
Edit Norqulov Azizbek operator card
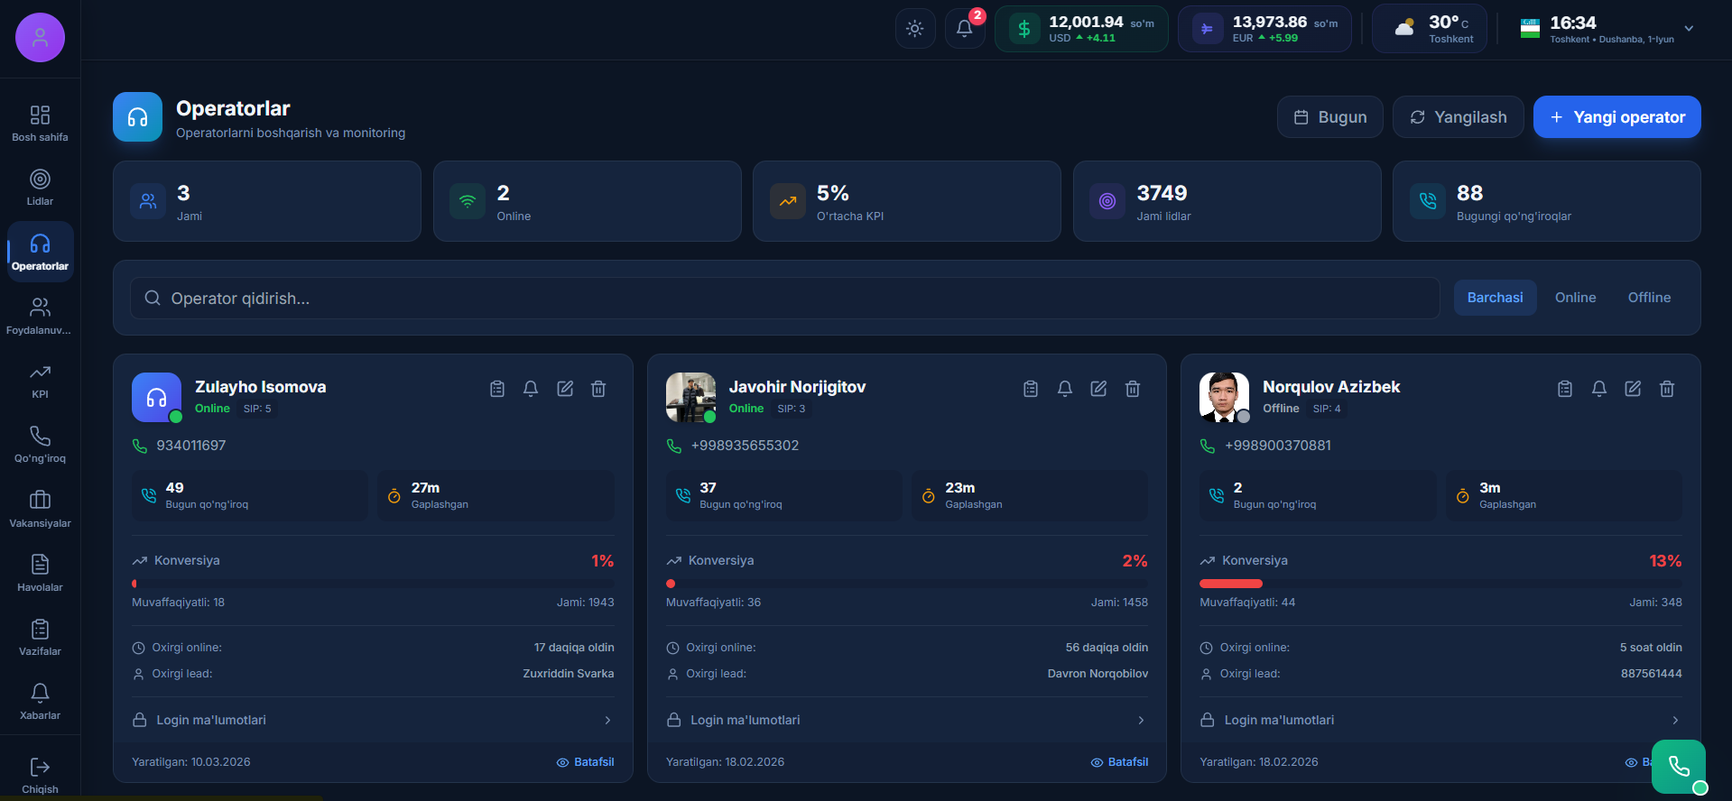point(1633,389)
